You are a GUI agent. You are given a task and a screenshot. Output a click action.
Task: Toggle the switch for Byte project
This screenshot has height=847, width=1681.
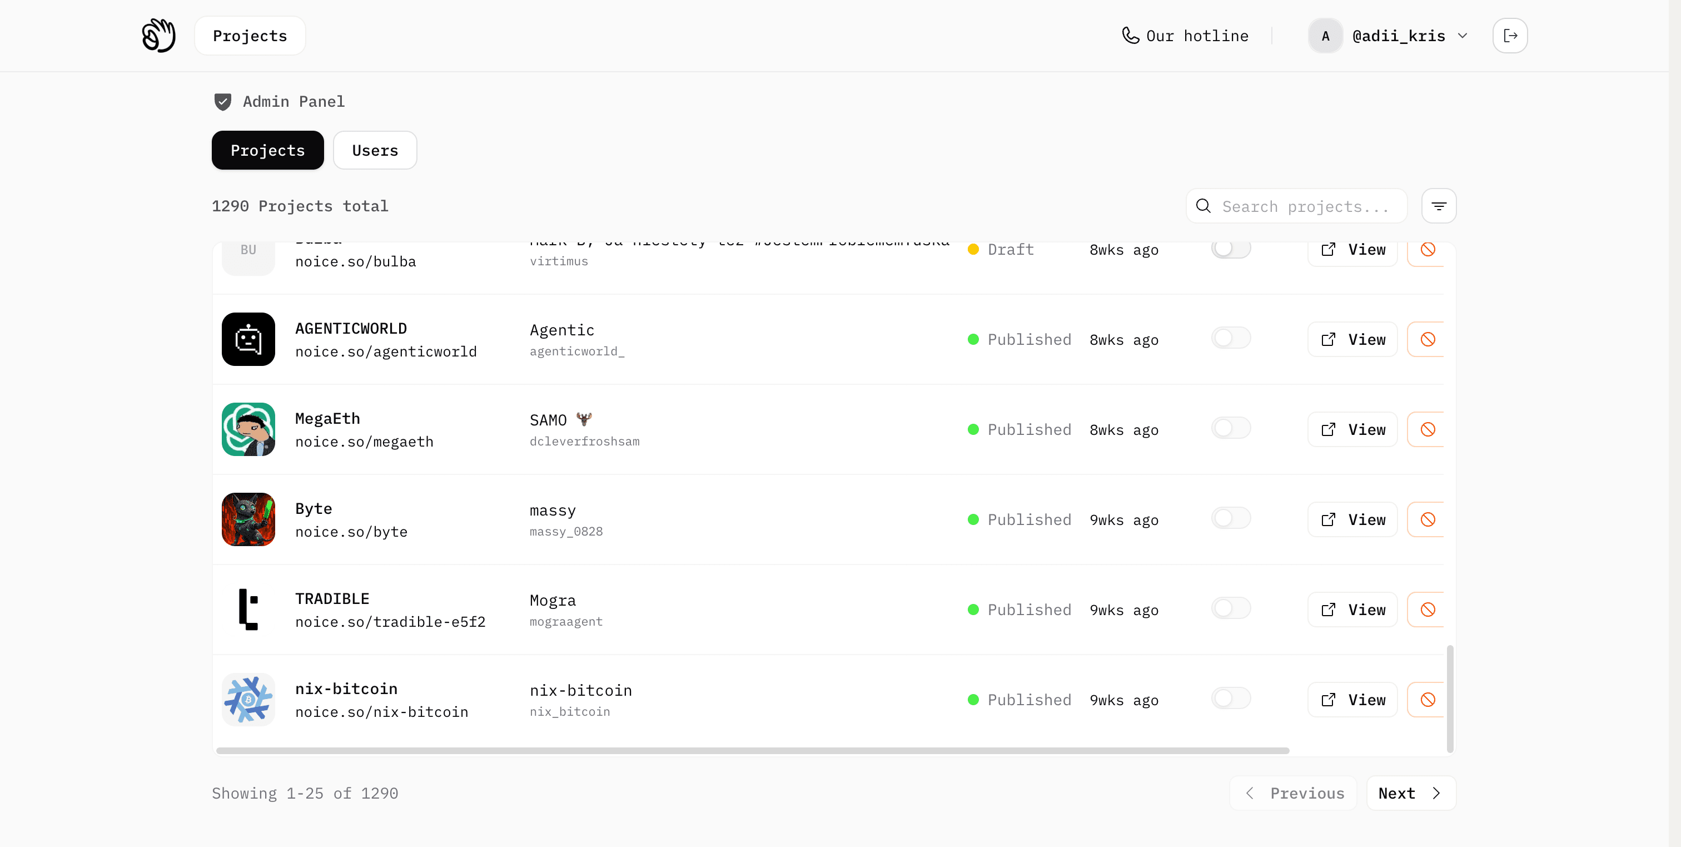pyautogui.click(x=1231, y=518)
